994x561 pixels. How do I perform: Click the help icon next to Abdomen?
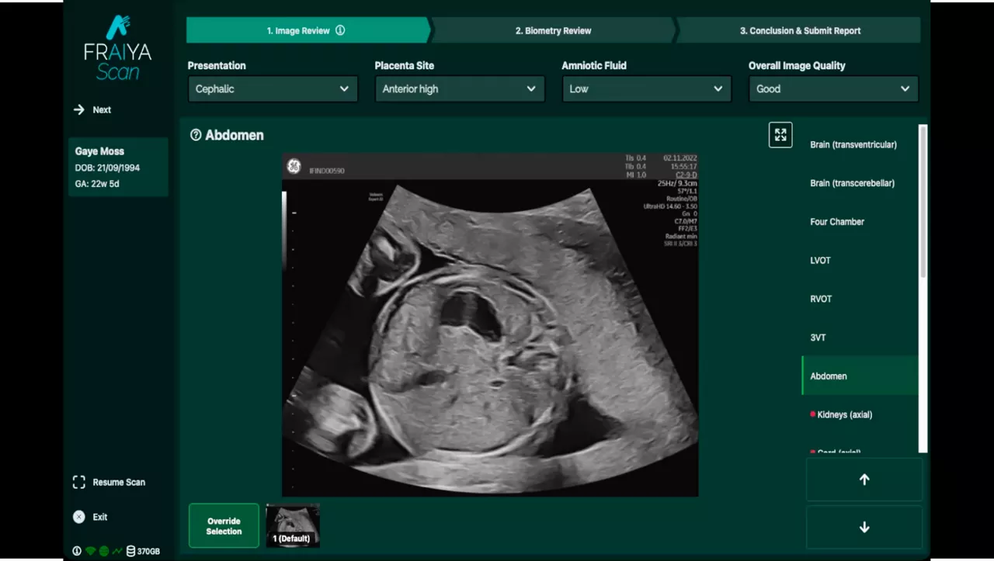(196, 135)
